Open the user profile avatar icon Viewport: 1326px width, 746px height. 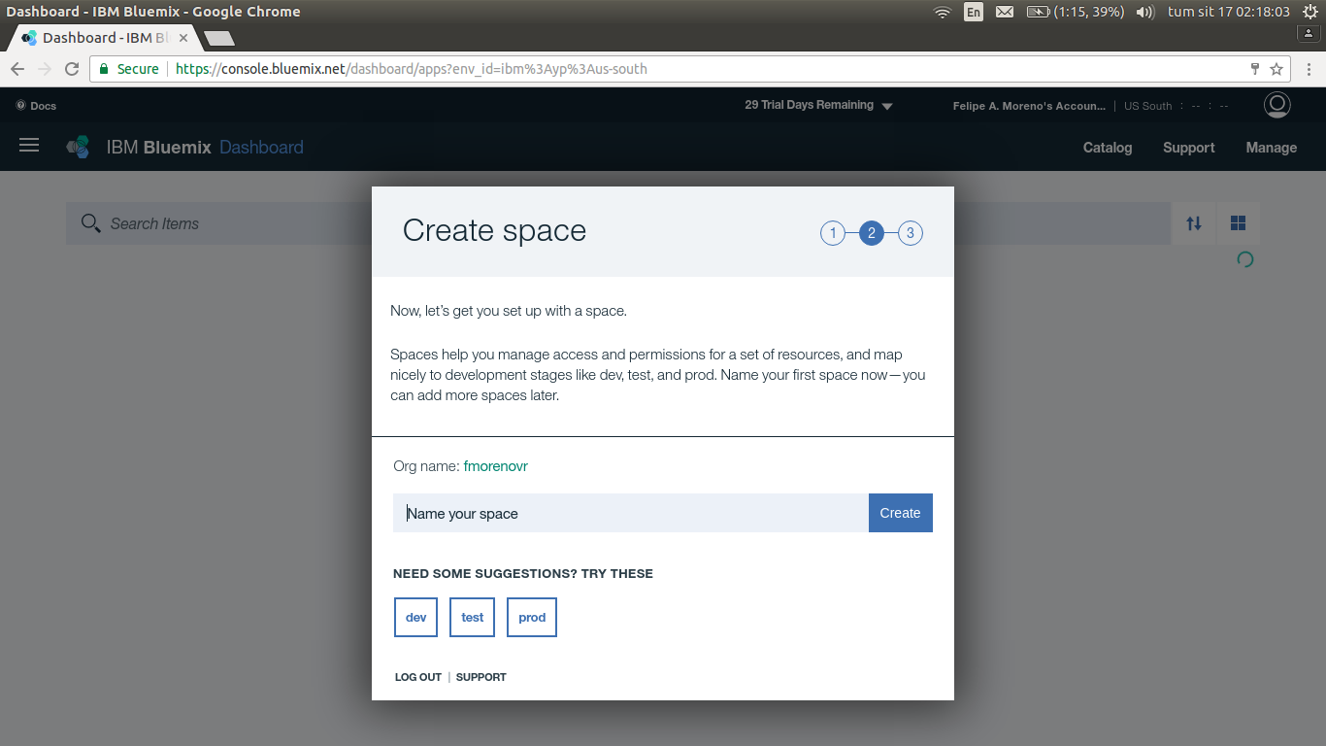(1277, 105)
